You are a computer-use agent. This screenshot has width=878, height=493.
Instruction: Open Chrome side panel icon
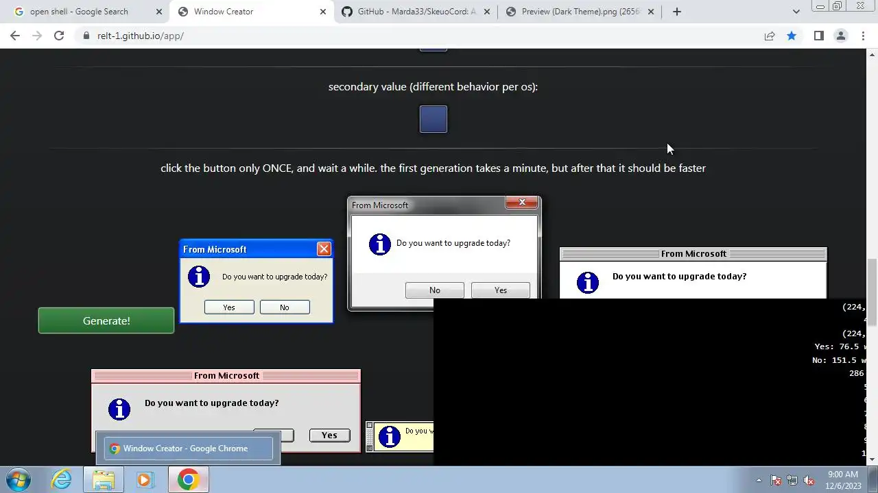(x=818, y=36)
